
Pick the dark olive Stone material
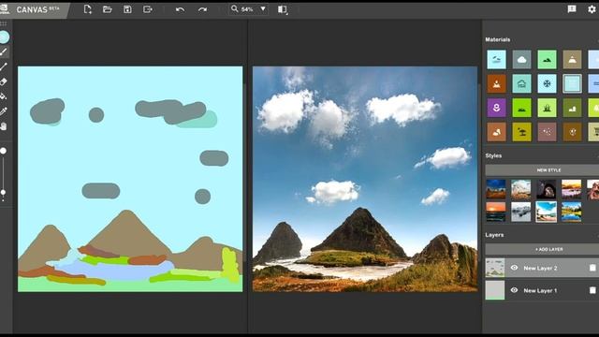click(x=572, y=108)
